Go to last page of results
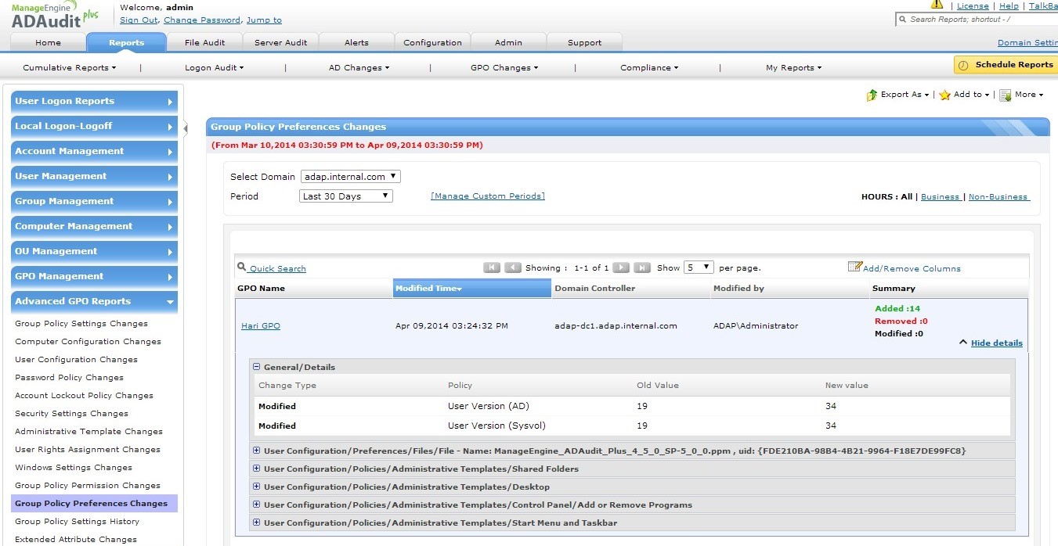1058x546 pixels. [642, 268]
